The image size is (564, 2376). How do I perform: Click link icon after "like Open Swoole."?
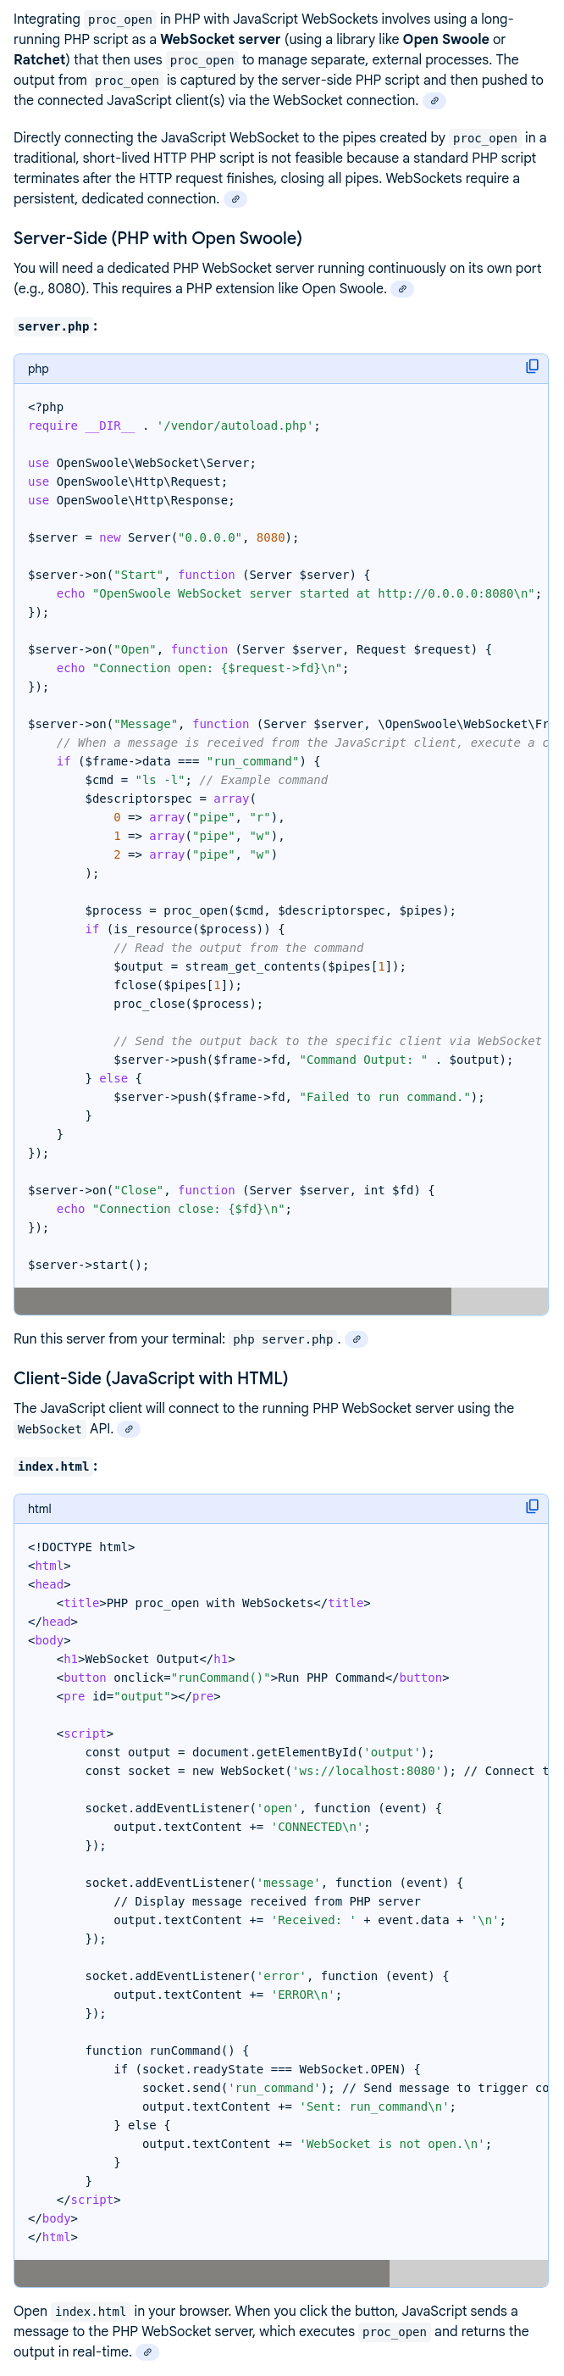(x=401, y=289)
